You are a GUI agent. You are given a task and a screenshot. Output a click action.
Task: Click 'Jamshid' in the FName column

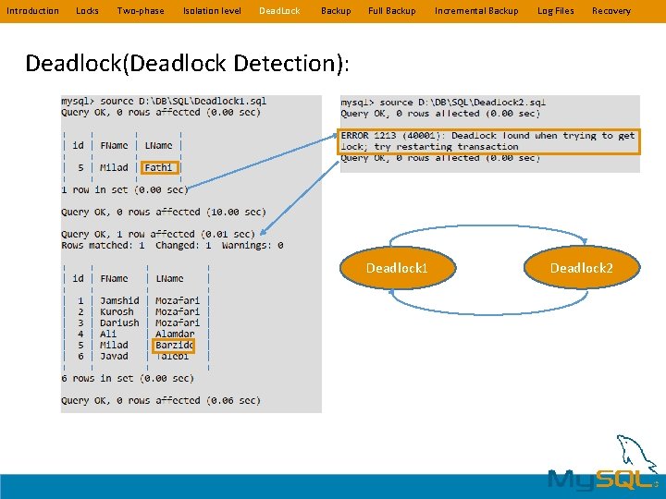(x=119, y=301)
